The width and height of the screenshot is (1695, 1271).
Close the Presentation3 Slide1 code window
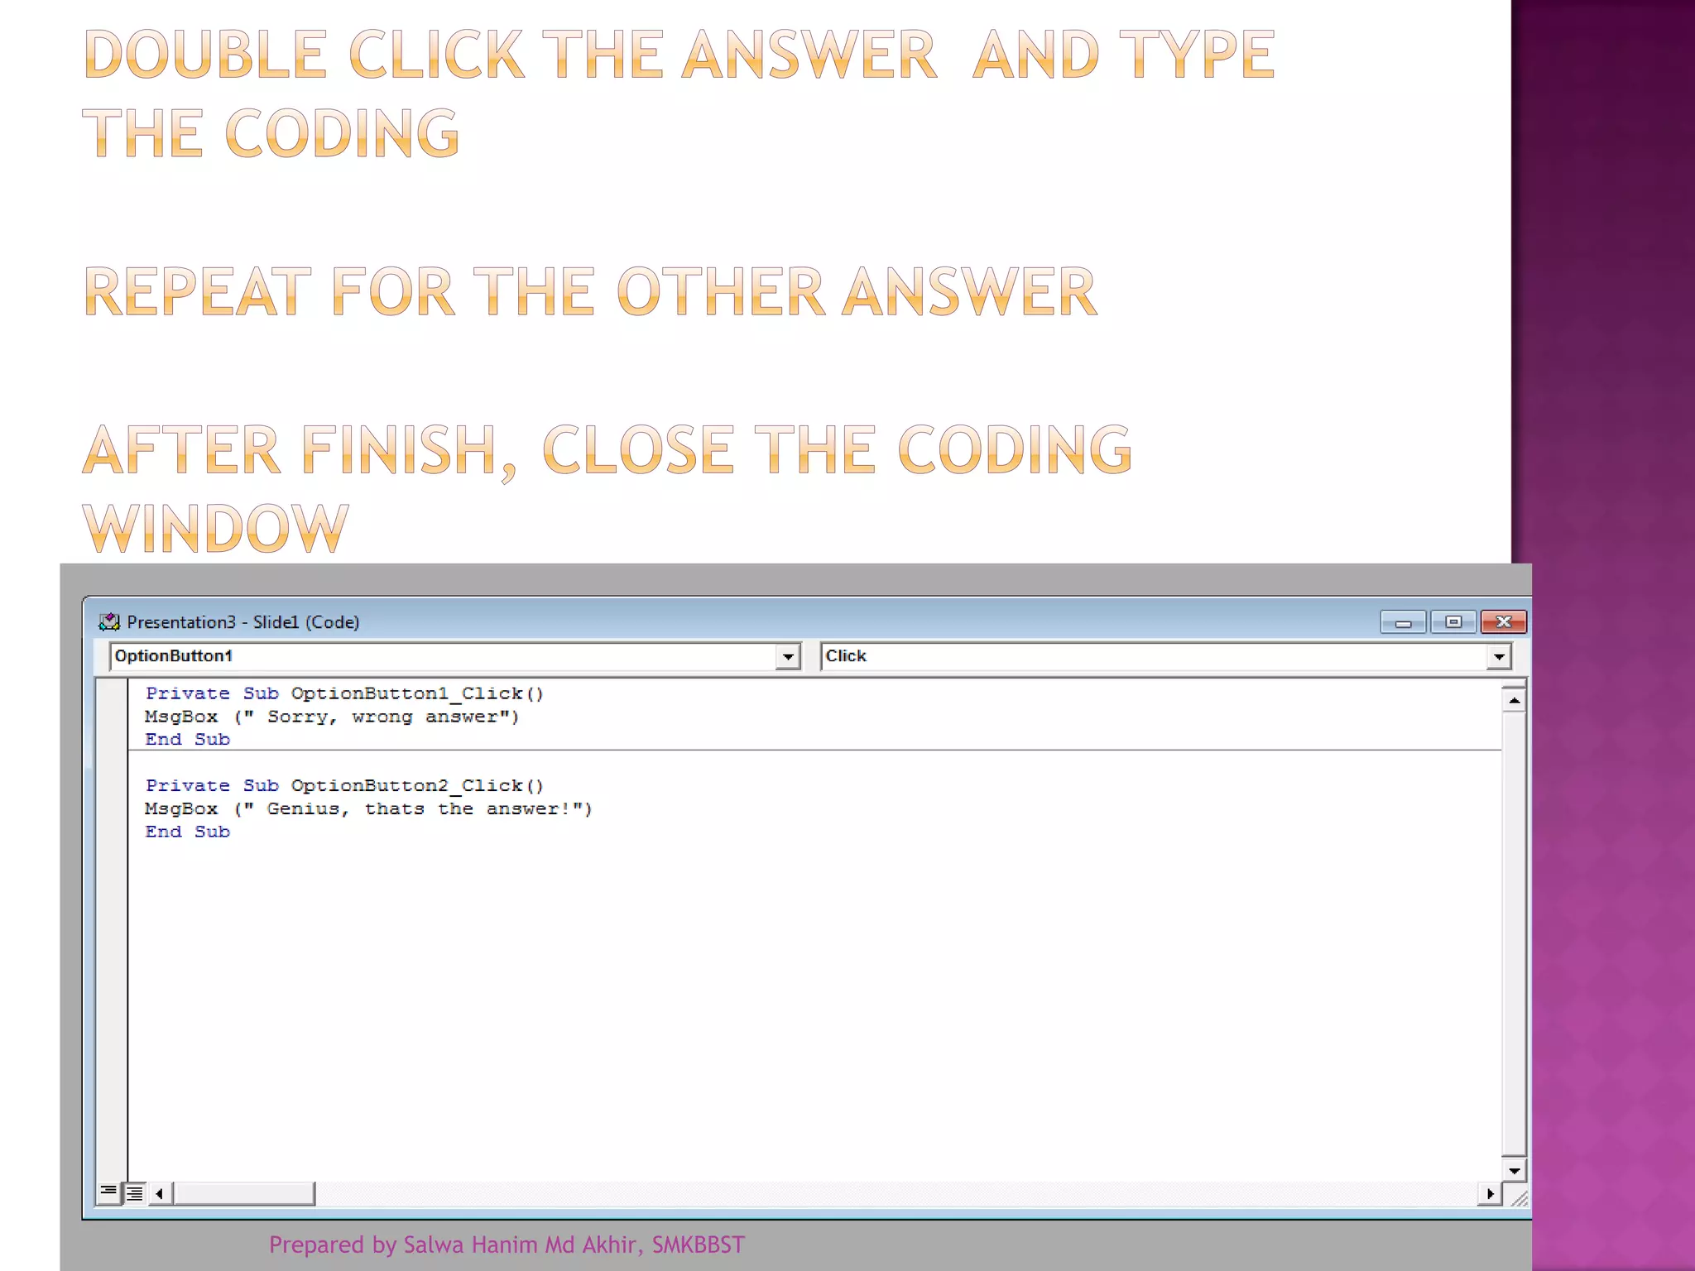[1504, 622]
